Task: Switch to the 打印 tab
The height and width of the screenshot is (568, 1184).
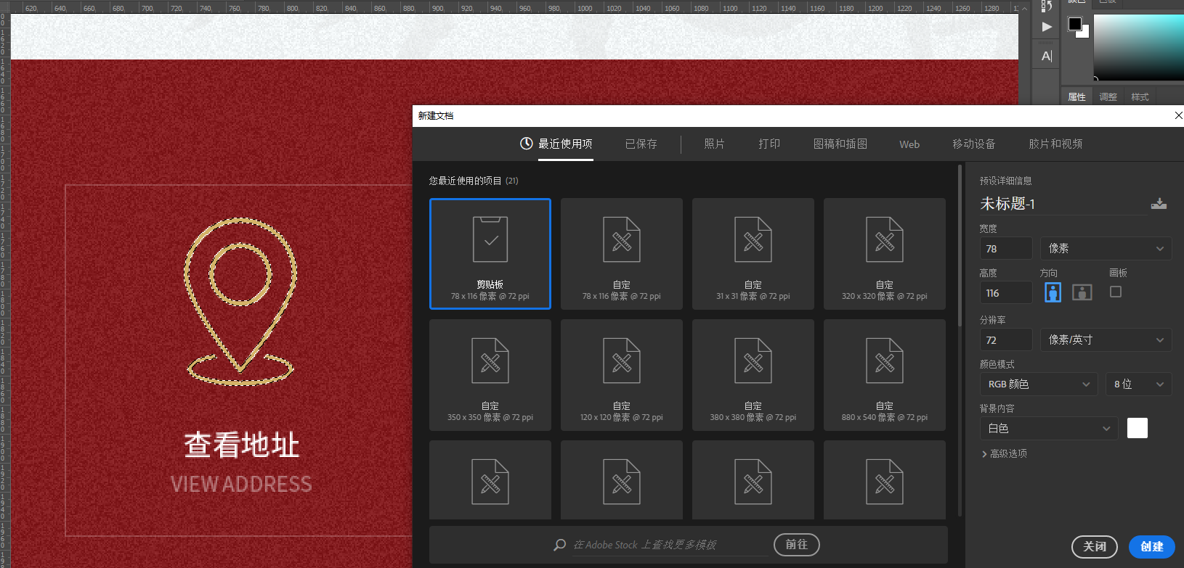Action: [x=769, y=144]
